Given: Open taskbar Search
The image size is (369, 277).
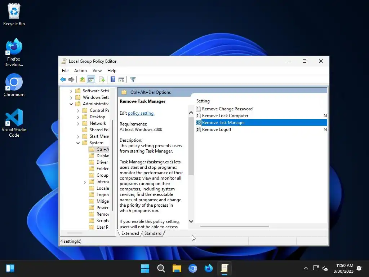Looking at the screenshot, I should 161,268.
